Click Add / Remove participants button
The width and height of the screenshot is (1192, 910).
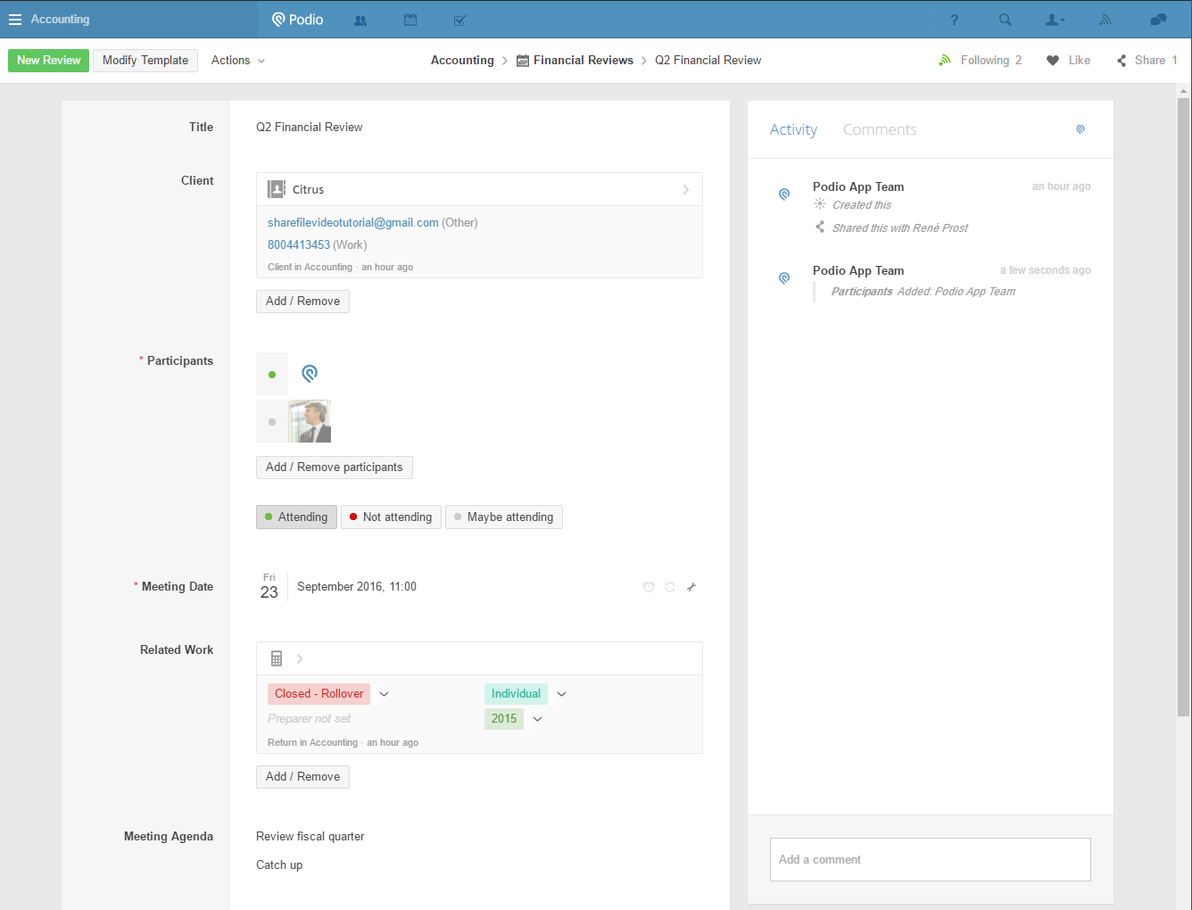[334, 467]
